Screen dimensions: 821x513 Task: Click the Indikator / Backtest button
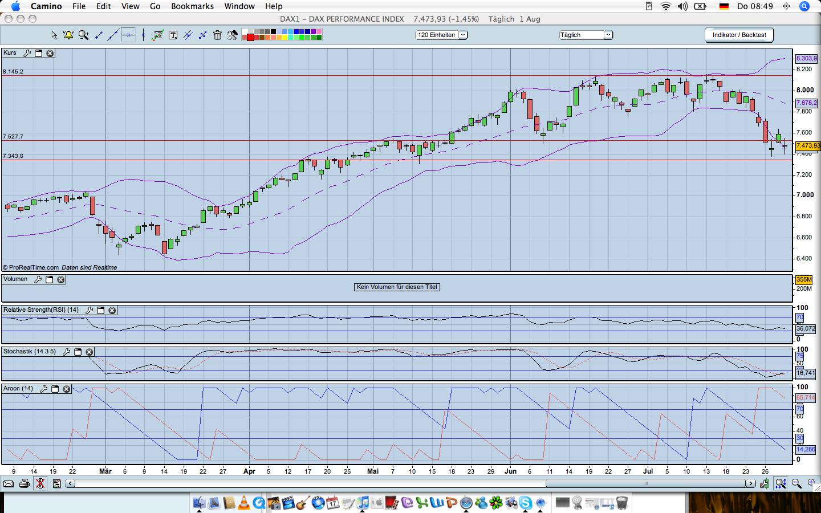pyautogui.click(x=739, y=35)
